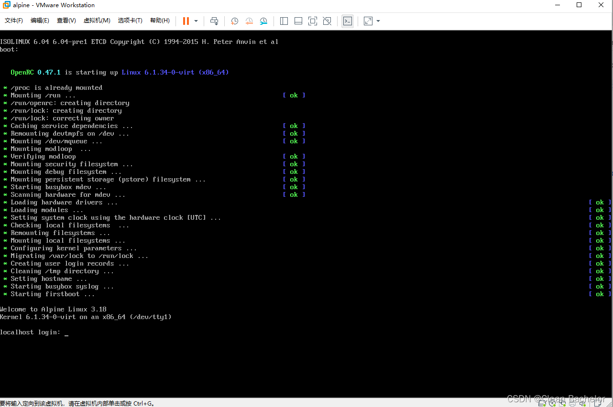Toggle the thumbnail bar view
Viewport: 613px width, 407px height.
(298, 21)
